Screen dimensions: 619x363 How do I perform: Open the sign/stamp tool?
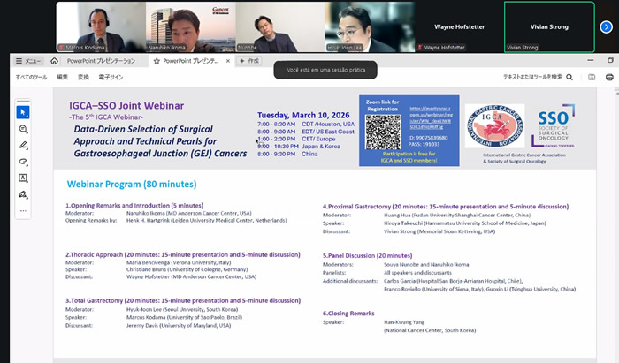pos(23,194)
